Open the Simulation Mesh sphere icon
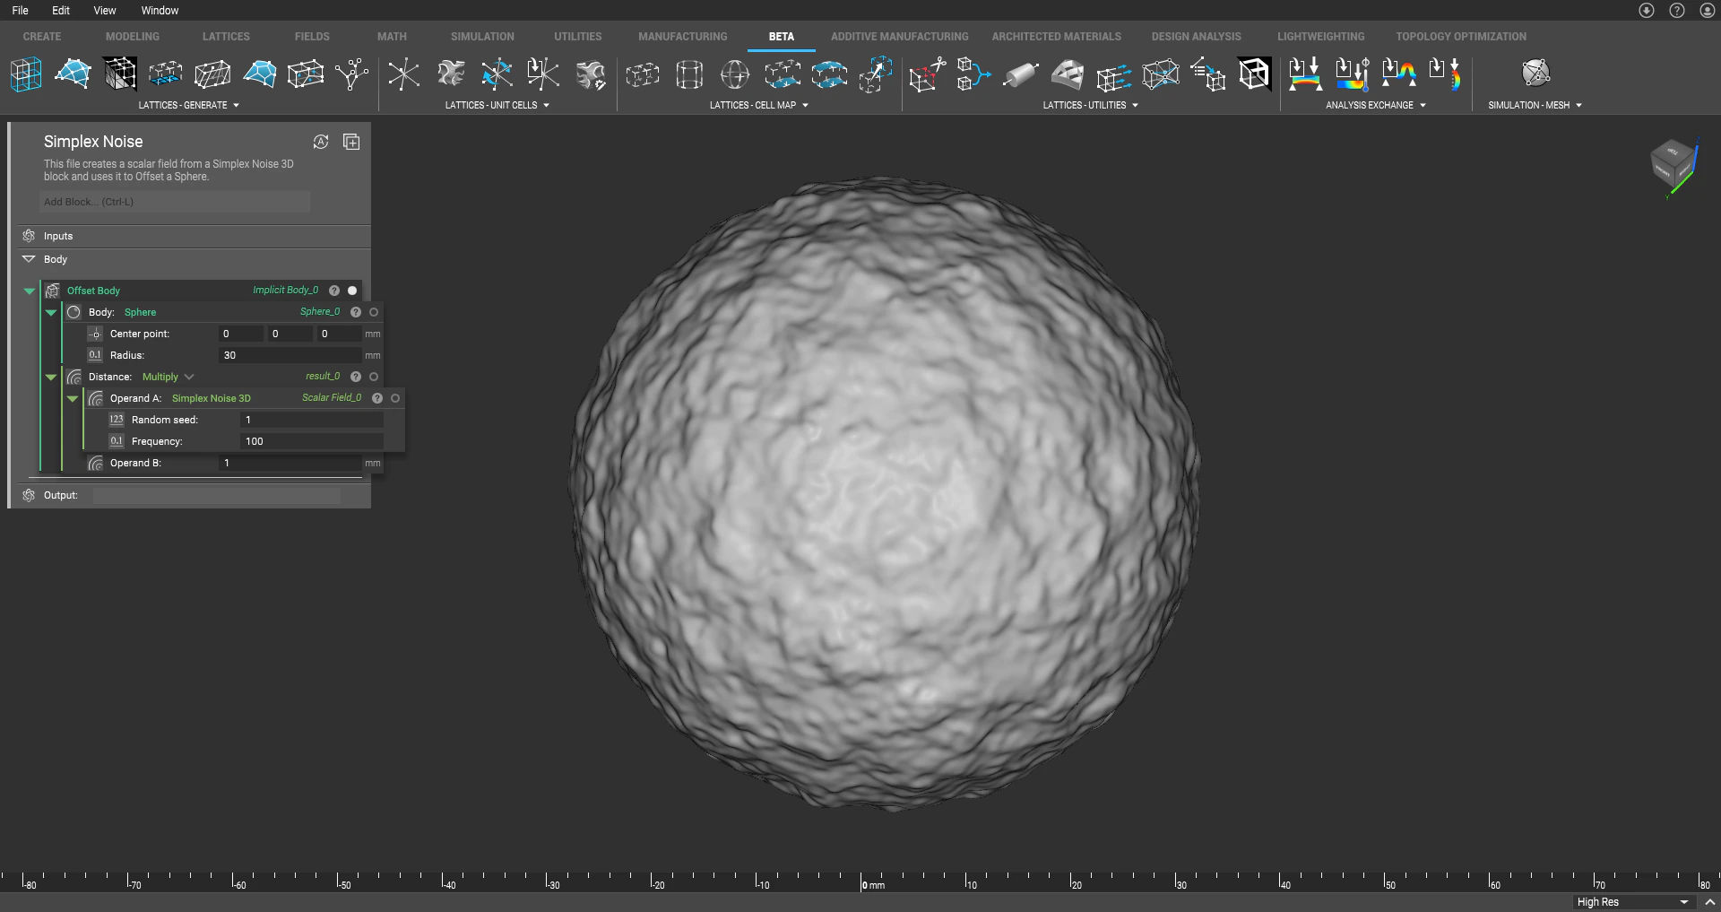 pos(1536,72)
